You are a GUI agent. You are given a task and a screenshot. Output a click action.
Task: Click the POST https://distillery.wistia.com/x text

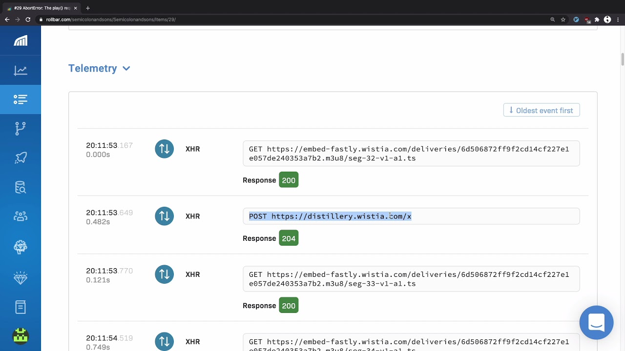tap(330, 216)
